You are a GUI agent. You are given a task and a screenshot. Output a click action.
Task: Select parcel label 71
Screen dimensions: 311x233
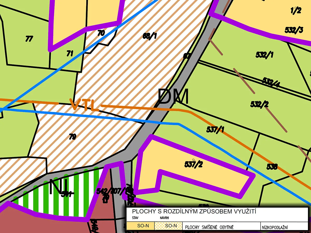click(70, 54)
